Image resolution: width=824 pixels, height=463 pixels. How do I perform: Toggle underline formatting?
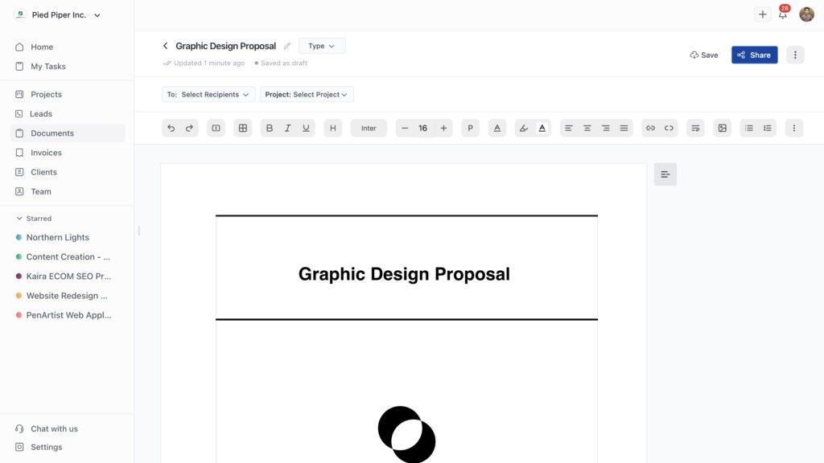306,128
